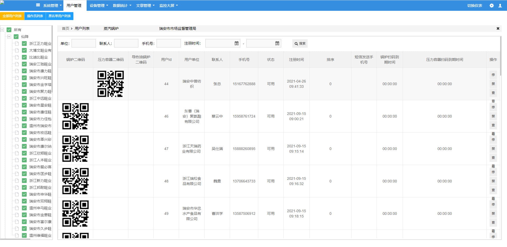Click the 联系人 input field
The image size is (507, 247).
(x=126, y=43)
